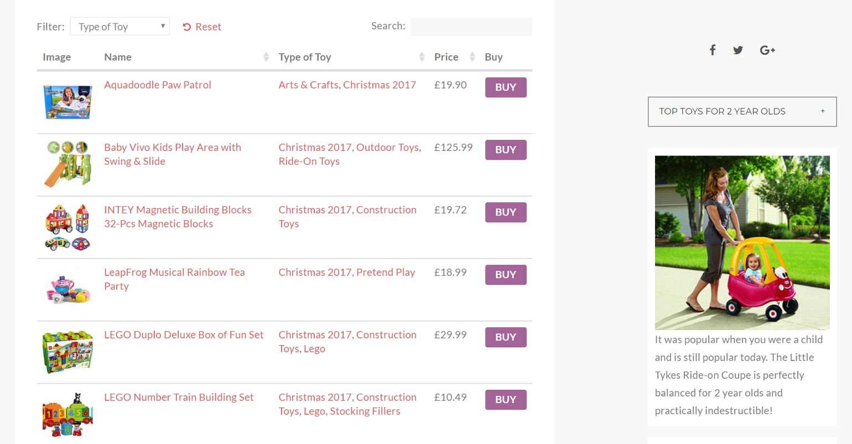Click the Reset filter link

[x=202, y=27]
